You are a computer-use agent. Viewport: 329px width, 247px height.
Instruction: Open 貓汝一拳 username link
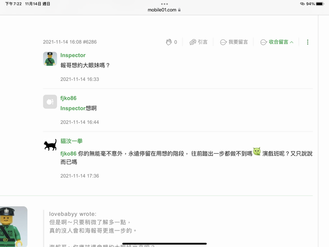coord(71,141)
